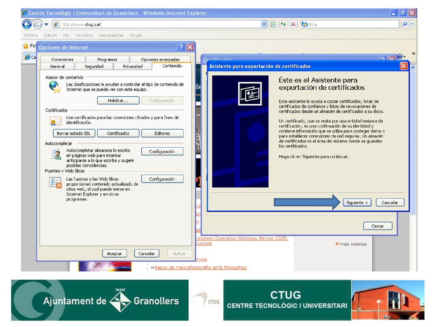
Task: Open the Certificados button
Action: click(118, 133)
